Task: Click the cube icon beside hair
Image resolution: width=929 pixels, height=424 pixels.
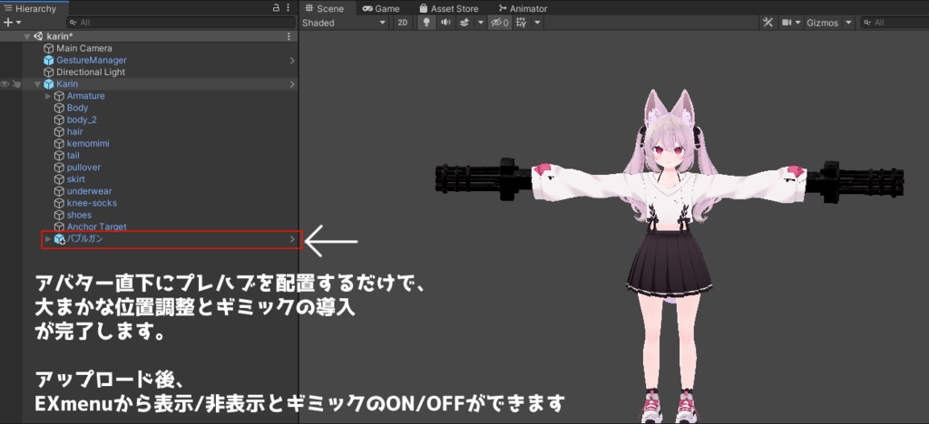Action: pos(59,131)
